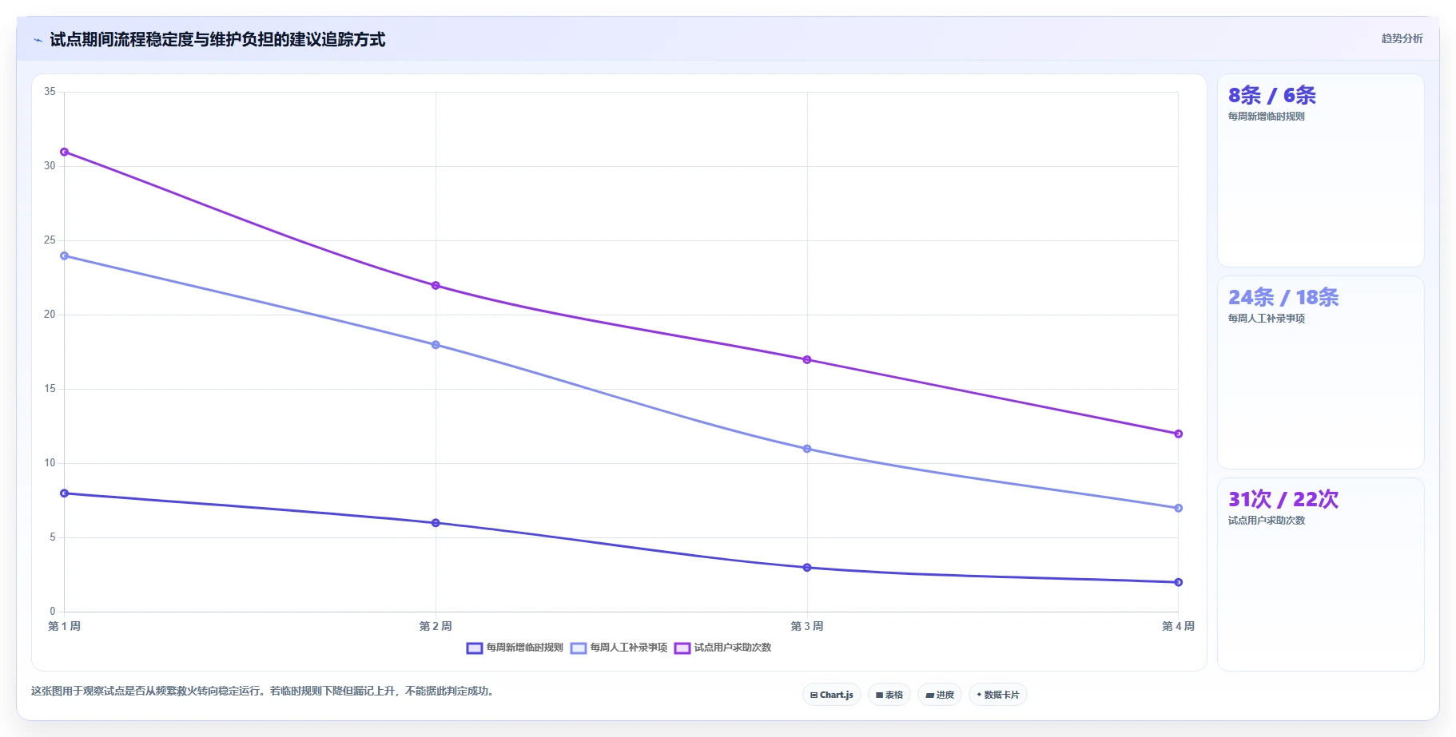Click the 第 2 周 x-axis label

click(x=436, y=626)
